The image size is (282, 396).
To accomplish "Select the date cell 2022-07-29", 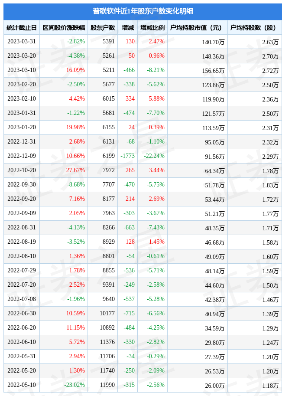I will click(22, 271).
